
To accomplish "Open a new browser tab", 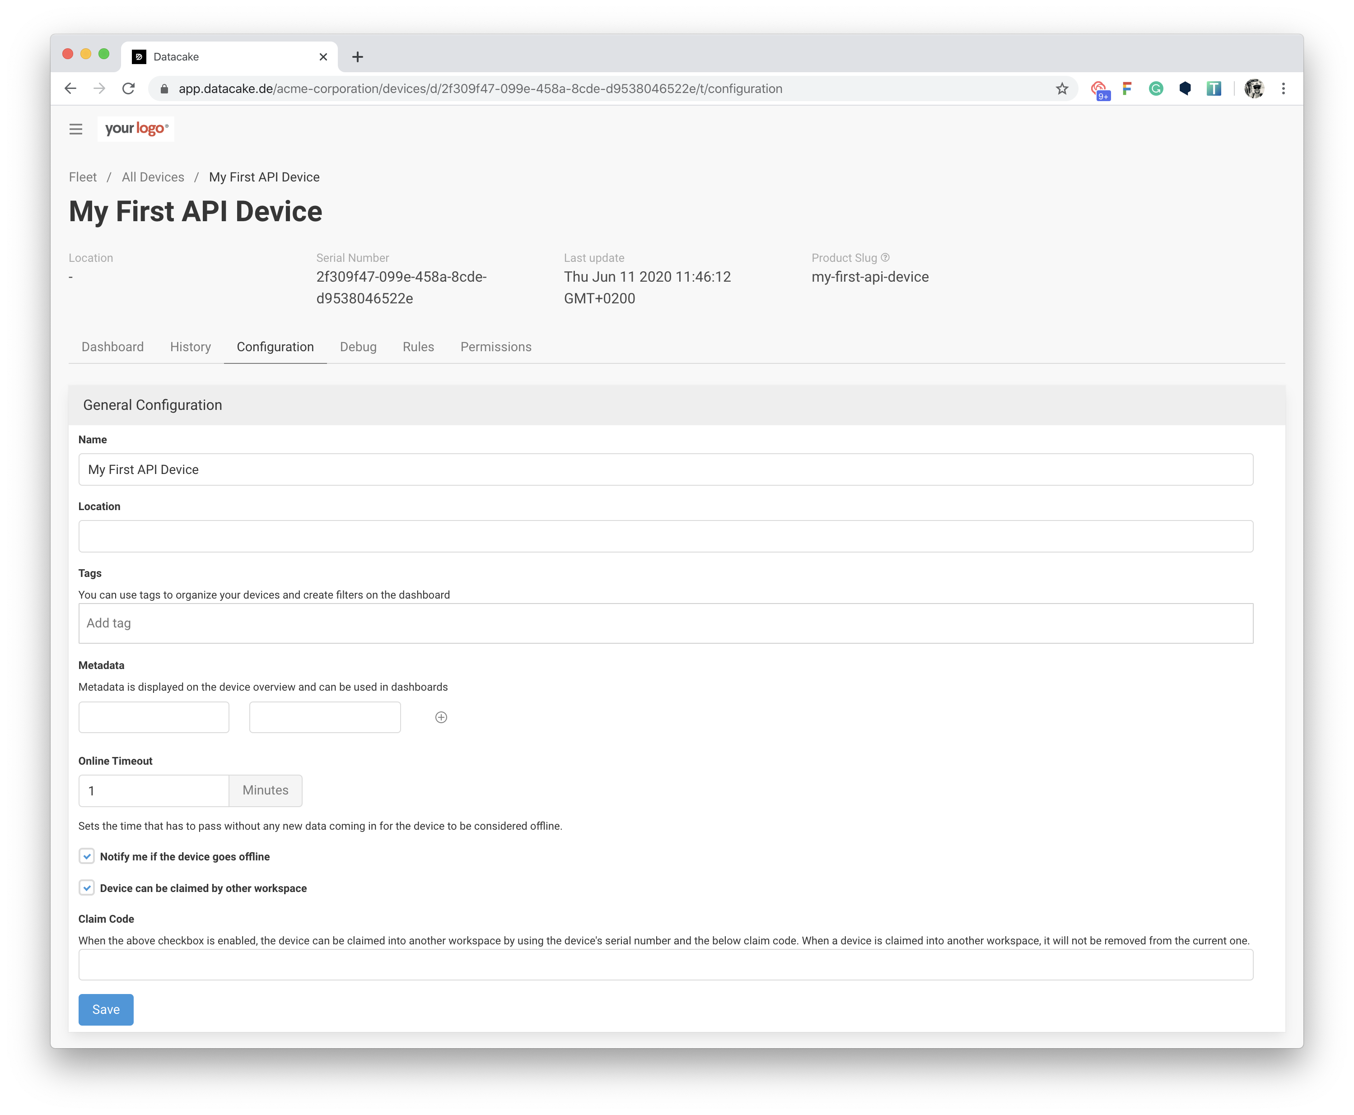I will (x=358, y=57).
